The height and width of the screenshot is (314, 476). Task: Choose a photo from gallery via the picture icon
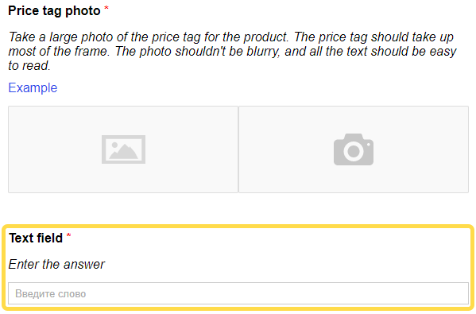coord(123,149)
